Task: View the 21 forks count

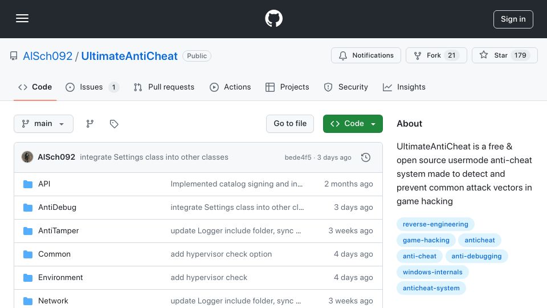Action: [451, 55]
